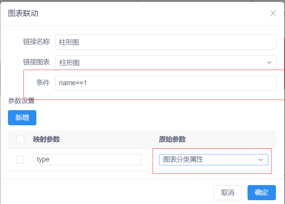This screenshot has height=204, width=285.
Task: Click the chevron arrow beside 图表分类属性
Action: 261,160
